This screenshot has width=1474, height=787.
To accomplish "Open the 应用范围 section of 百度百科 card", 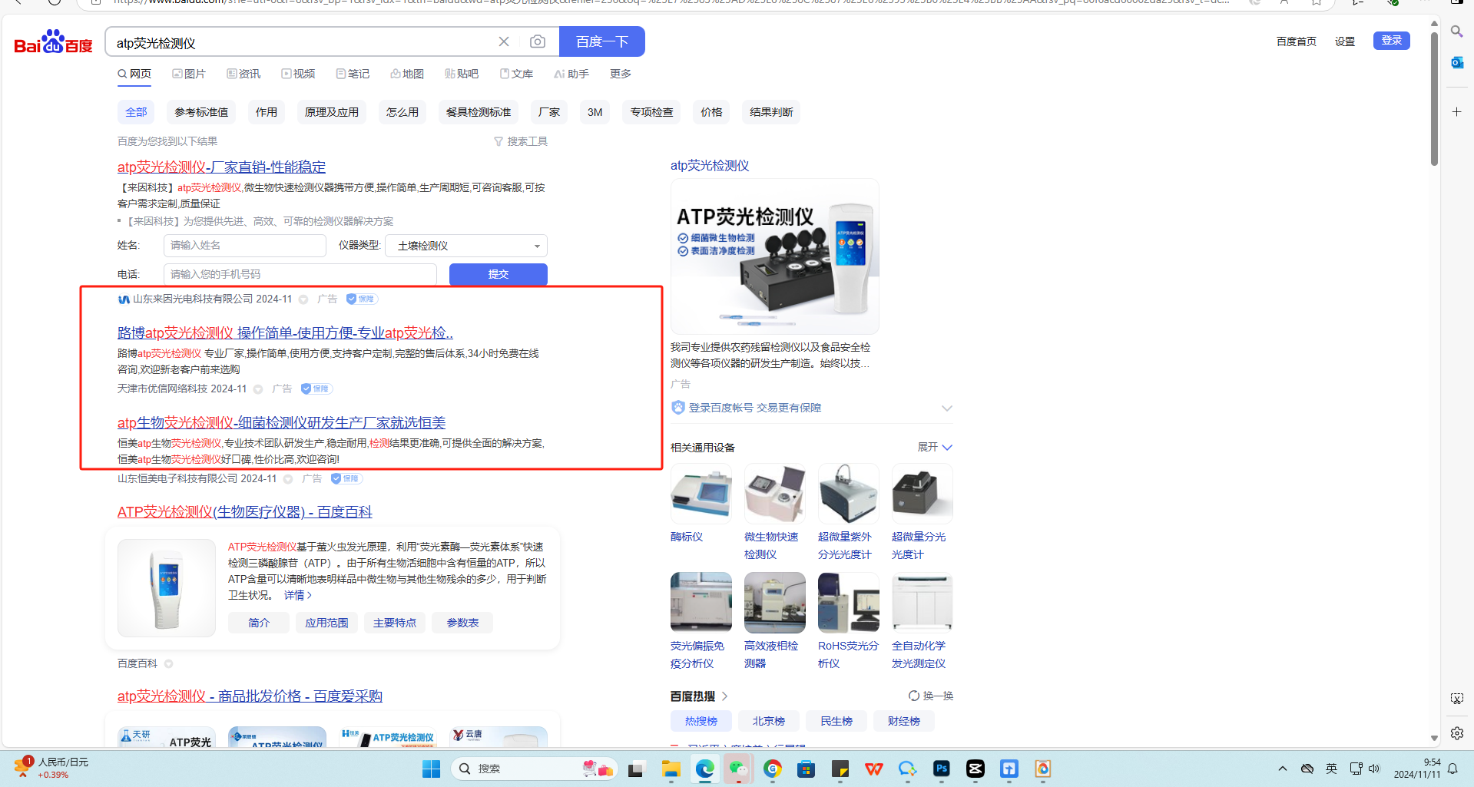I will click(x=327, y=623).
